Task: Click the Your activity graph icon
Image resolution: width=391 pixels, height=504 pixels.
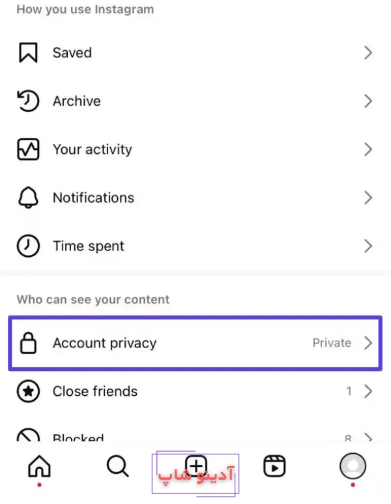Action: 28,149
